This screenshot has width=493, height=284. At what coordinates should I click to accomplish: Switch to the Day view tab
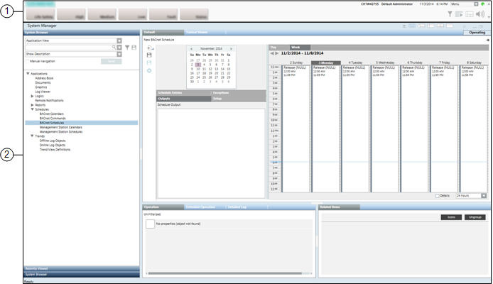[x=275, y=47]
